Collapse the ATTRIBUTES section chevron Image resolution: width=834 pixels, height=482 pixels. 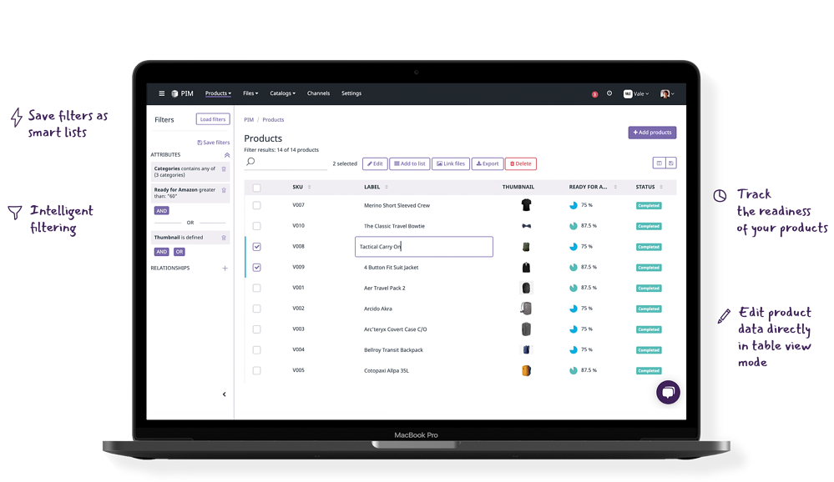click(x=227, y=155)
